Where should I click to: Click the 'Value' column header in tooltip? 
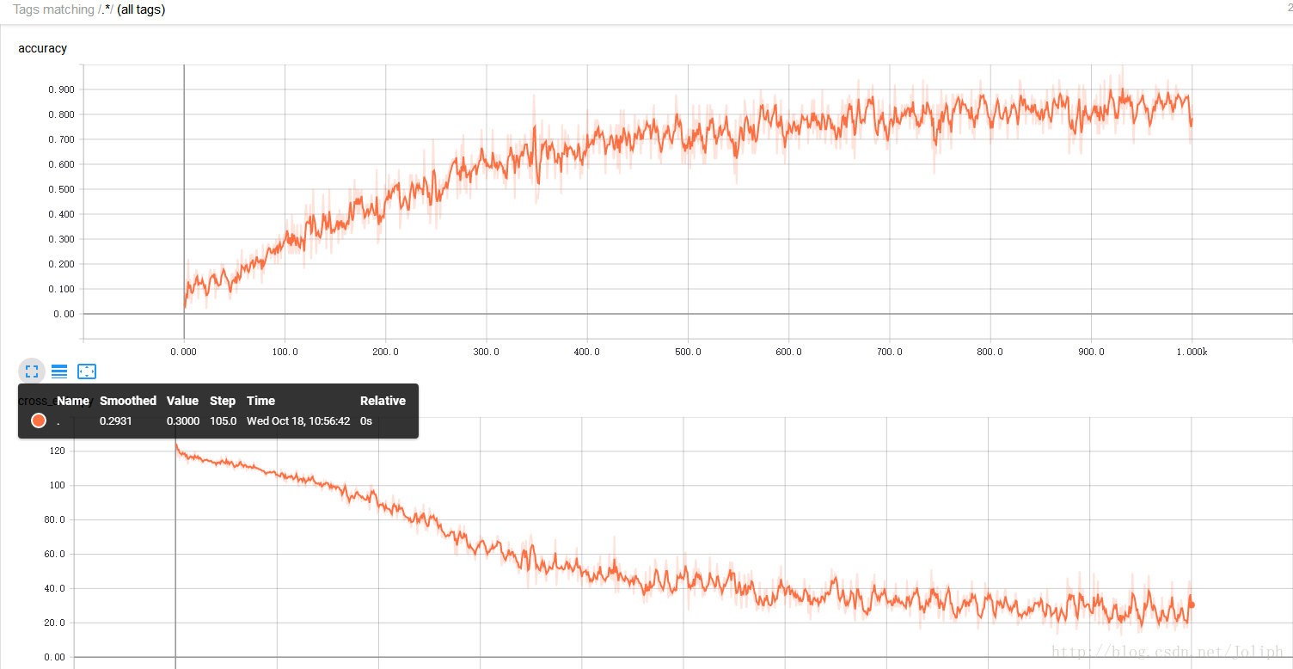pyautogui.click(x=182, y=401)
